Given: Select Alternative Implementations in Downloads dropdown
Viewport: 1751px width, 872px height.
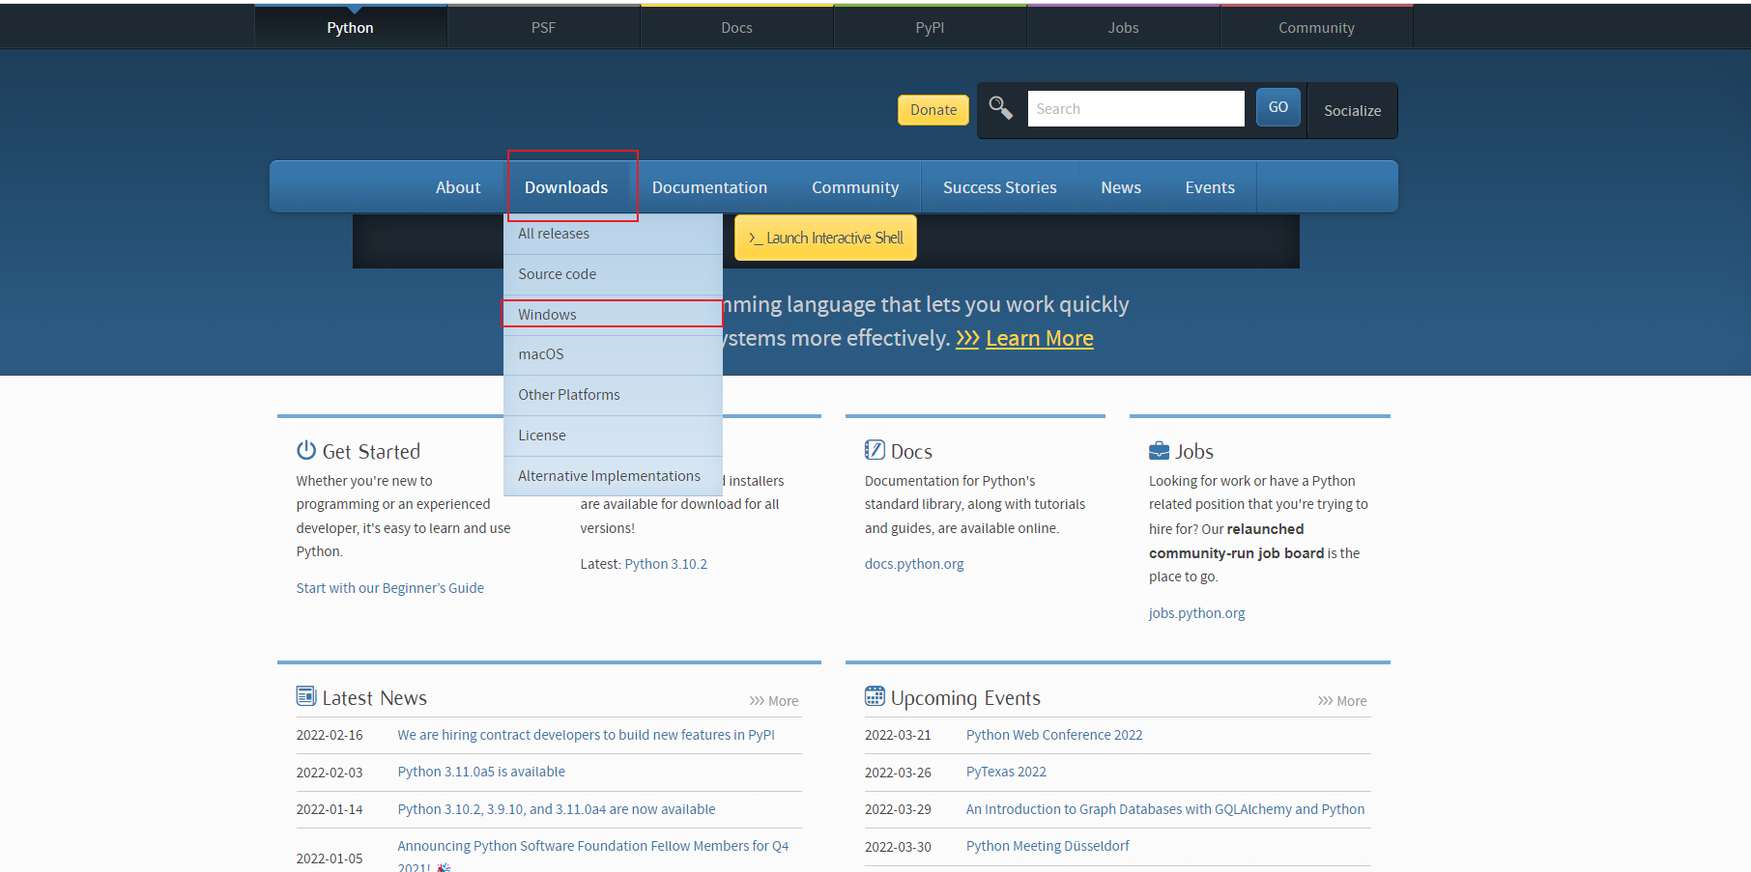Looking at the screenshot, I should pos(613,476).
